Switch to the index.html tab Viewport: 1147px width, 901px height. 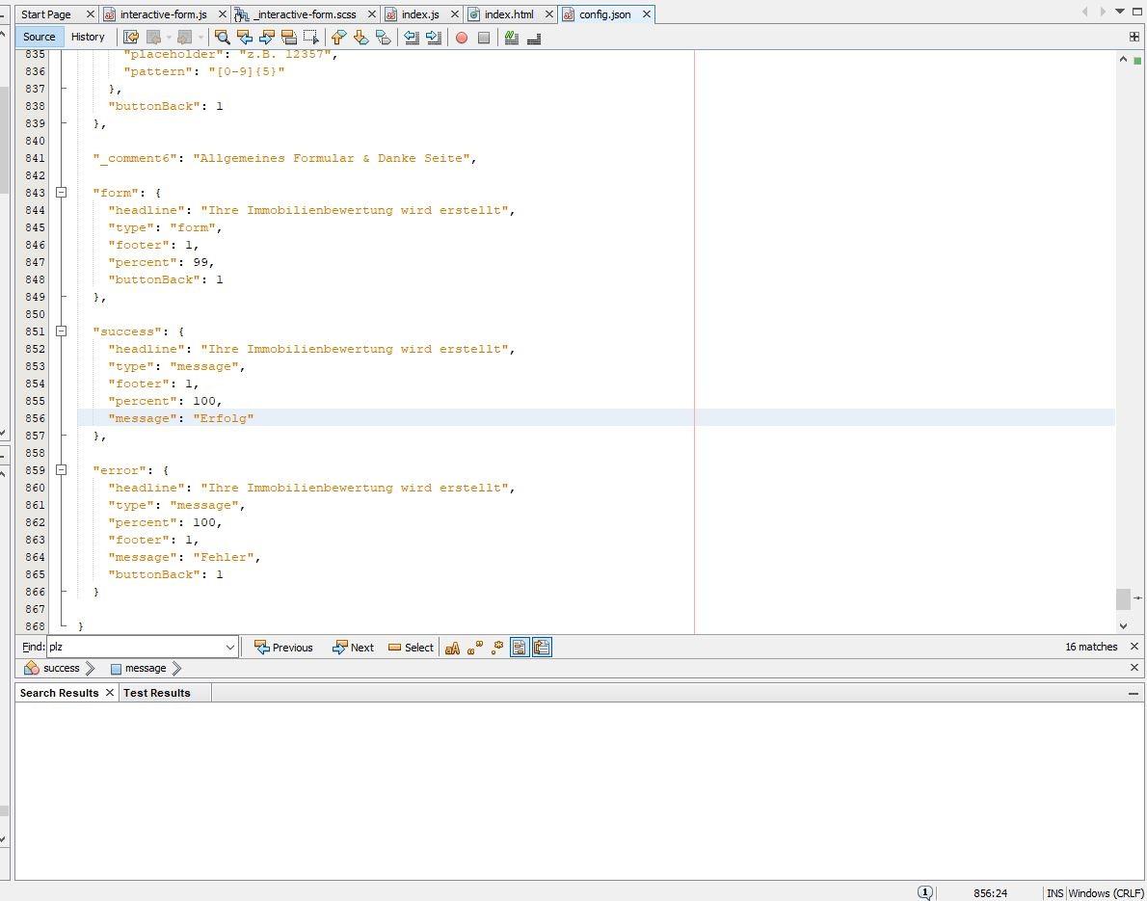[x=508, y=14]
